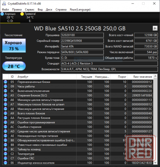Click the drive letter field C: D:
The image size is (160, 167).
point(82,58)
